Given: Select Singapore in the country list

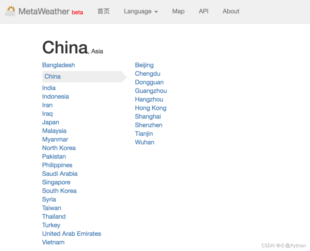Looking at the screenshot, I should 56,182.
